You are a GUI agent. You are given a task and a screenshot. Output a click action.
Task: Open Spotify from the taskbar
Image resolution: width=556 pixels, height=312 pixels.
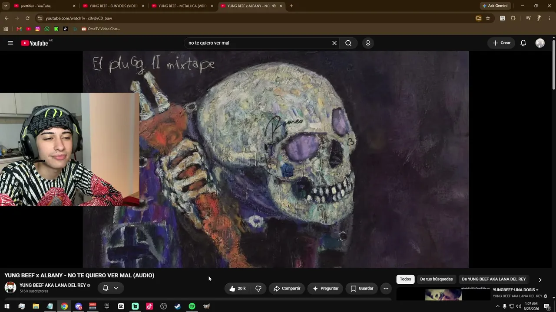192,306
